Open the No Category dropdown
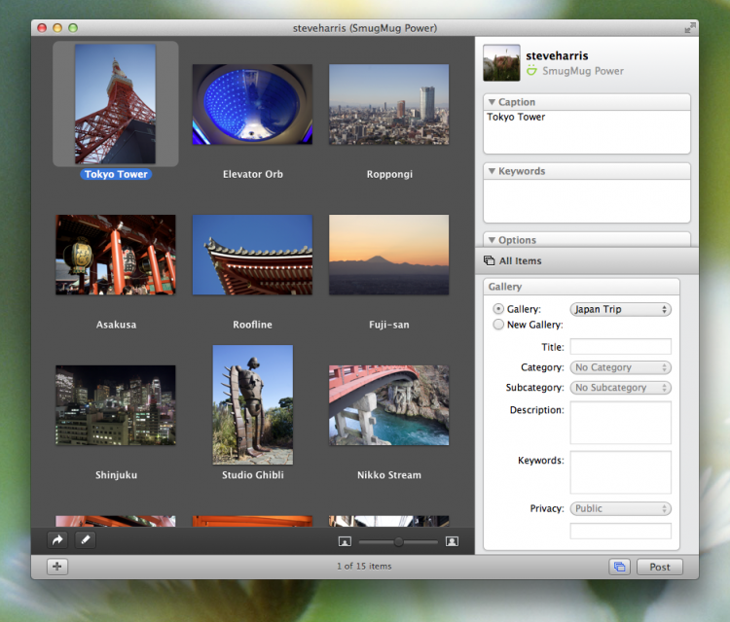This screenshot has height=622, width=730. point(621,367)
